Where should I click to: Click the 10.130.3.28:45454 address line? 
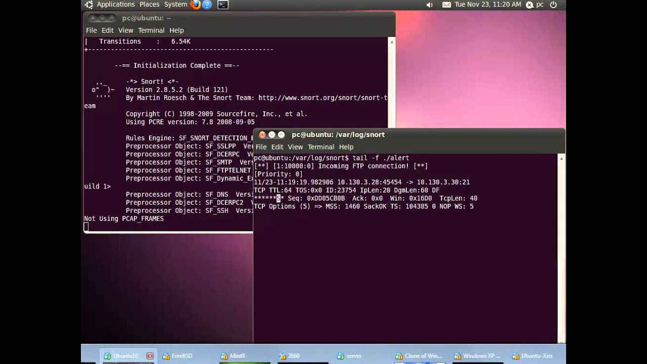point(361,183)
